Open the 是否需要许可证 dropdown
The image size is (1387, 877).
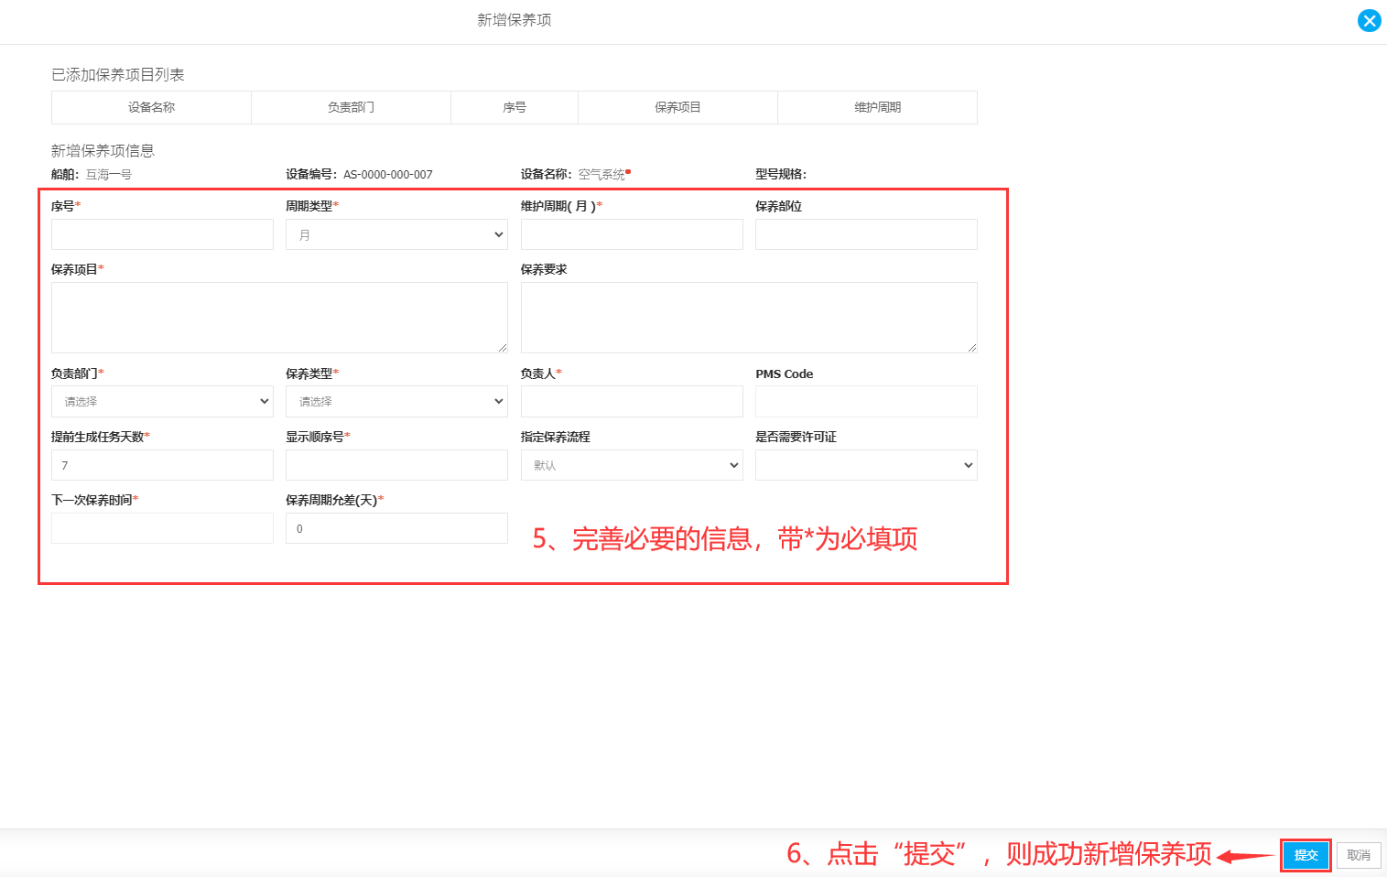coord(866,465)
